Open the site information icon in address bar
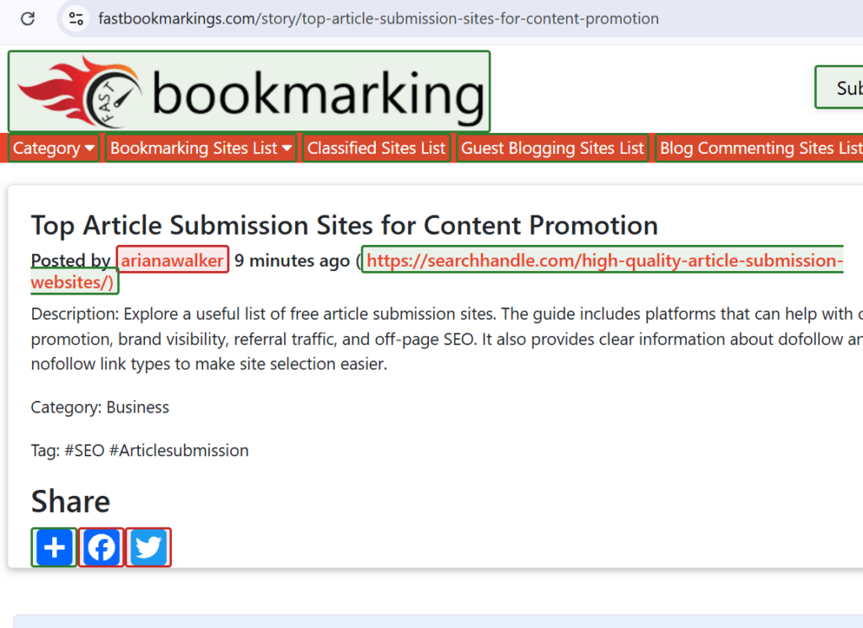Image resolution: width=863 pixels, height=628 pixels. point(76,19)
